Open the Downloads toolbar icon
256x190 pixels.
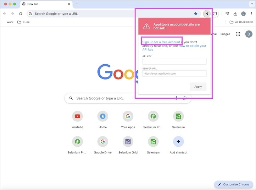tap(235, 14)
